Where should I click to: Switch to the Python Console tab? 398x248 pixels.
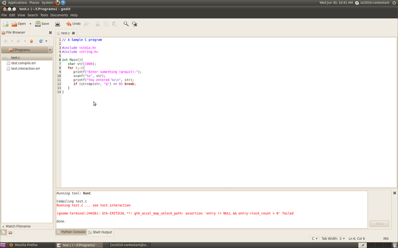[71, 232]
